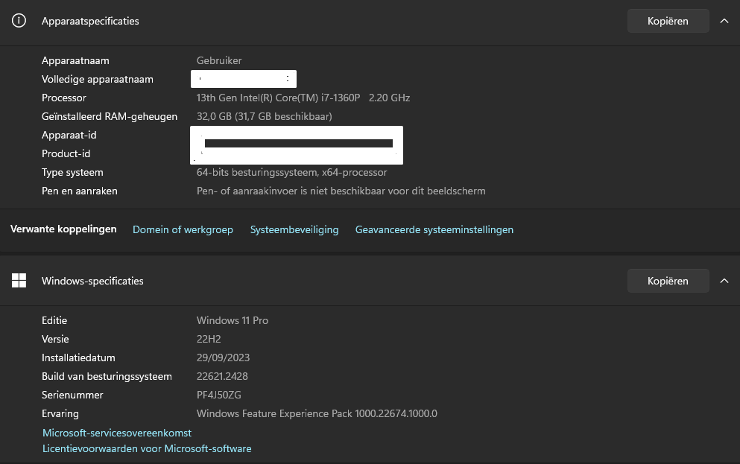Click the 'Volledige apparaatnaam' label
Viewport: 740px width, 464px height.
point(97,79)
